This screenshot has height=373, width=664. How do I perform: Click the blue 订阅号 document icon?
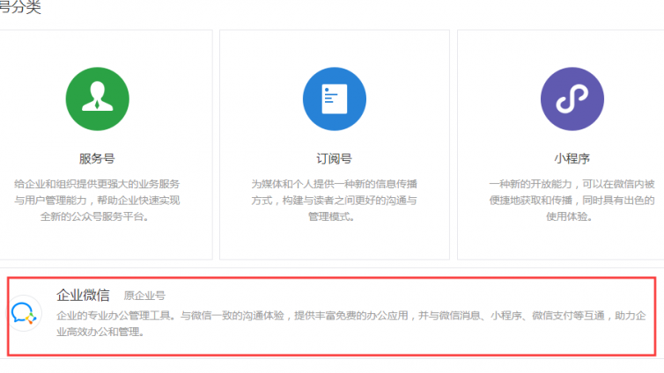coord(335,99)
